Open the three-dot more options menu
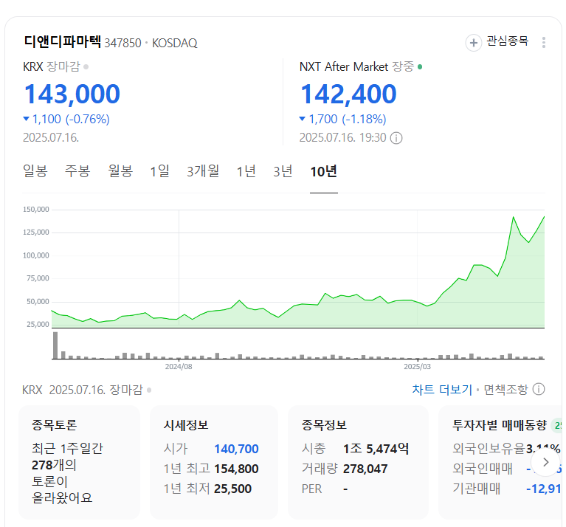The width and height of the screenshot is (566, 527). [544, 43]
